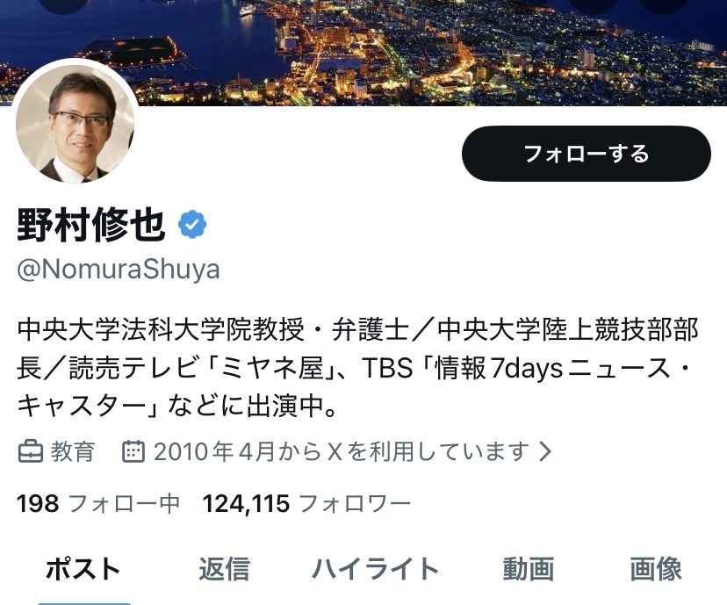Tap the フォローする follow button
727x605 pixels.
coord(586,154)
